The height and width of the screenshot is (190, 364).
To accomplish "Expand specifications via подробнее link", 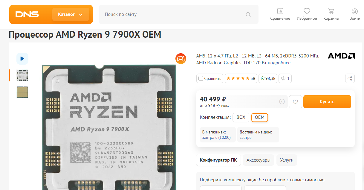I will tap(279, 63).
